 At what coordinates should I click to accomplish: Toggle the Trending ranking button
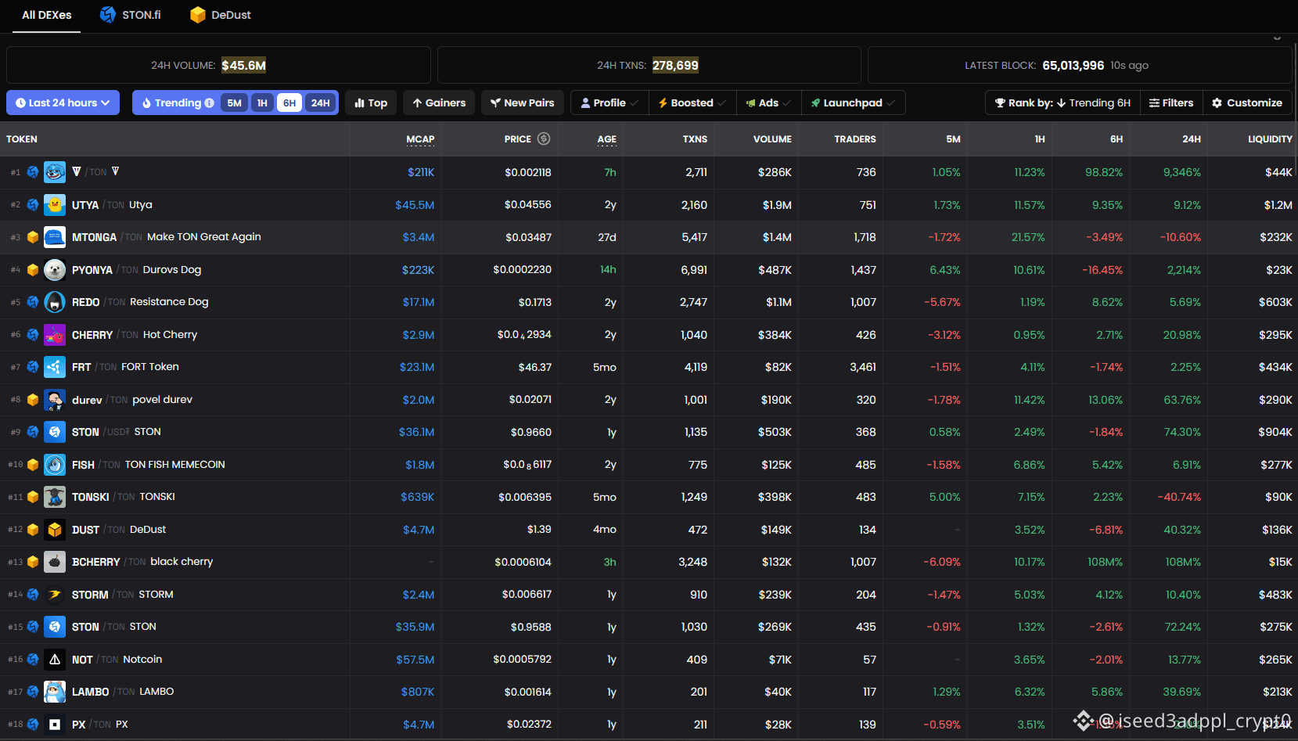click(178, 103)
